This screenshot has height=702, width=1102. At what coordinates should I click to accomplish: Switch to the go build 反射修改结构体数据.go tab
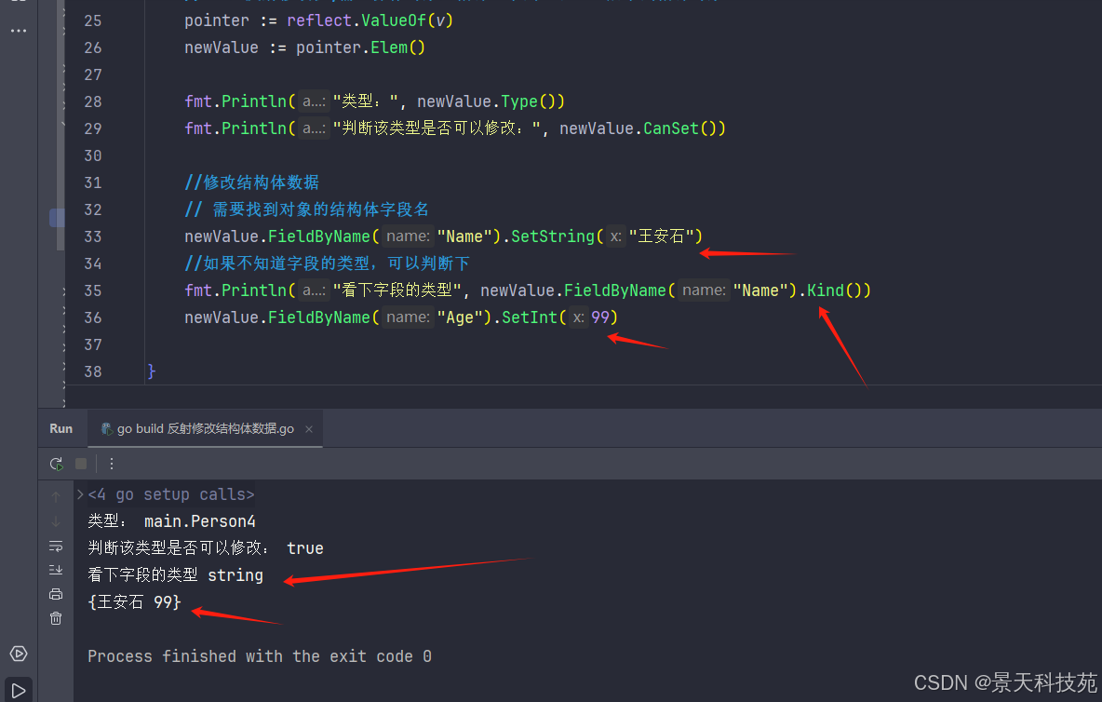tap(197, 428)
